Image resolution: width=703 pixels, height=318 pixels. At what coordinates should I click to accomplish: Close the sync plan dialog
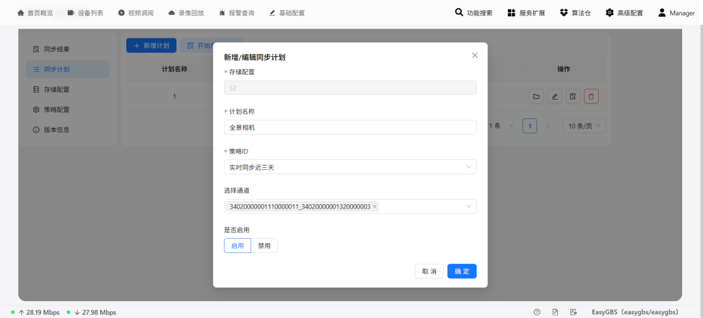[475, 55]
